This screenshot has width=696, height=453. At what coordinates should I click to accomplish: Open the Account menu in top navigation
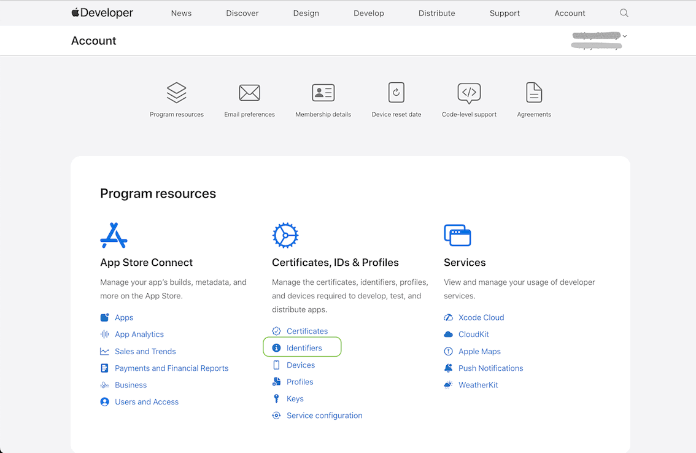tap(570, 14)
